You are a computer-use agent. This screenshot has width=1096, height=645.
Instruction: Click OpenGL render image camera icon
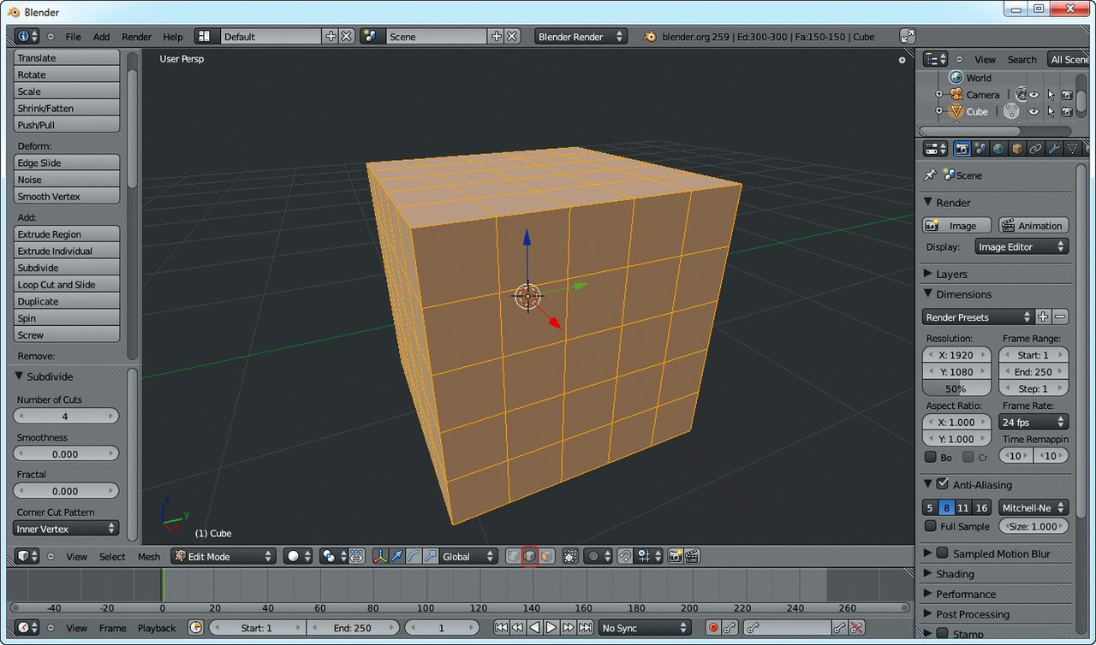675,556
